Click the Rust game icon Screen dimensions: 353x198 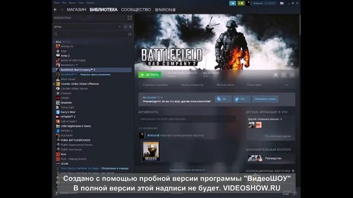click(x=58, y=154)
